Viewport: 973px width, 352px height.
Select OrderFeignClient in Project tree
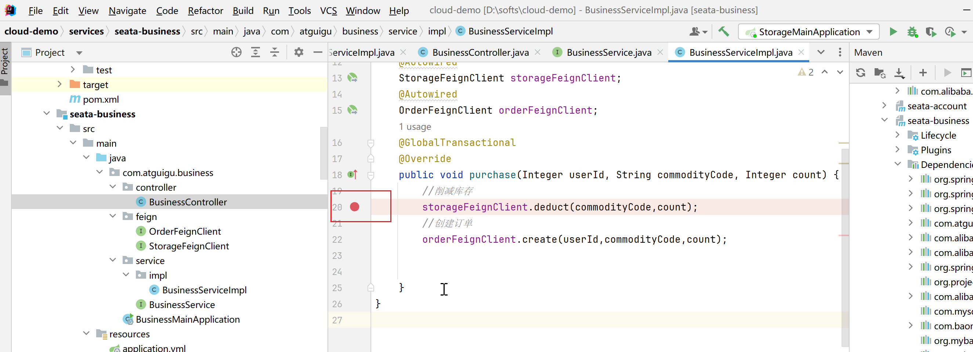pos(185,231)
